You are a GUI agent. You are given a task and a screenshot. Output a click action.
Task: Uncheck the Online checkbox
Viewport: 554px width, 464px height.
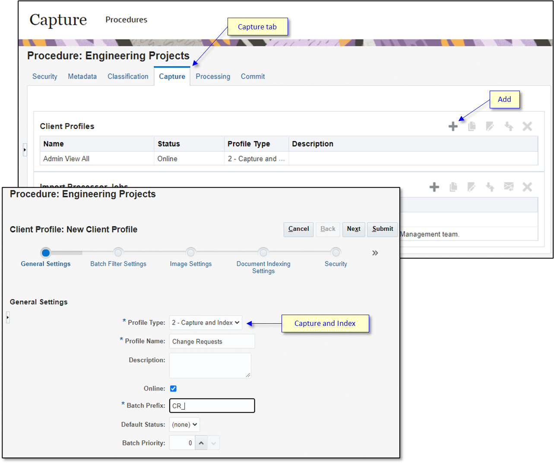click(173, 388)
